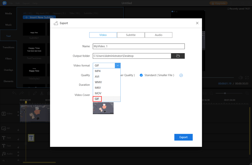Viewport: 252px width, 165px height.
Task: Select the Subtitle1 text template thumbnail
Action: click(x=34, y=29)
